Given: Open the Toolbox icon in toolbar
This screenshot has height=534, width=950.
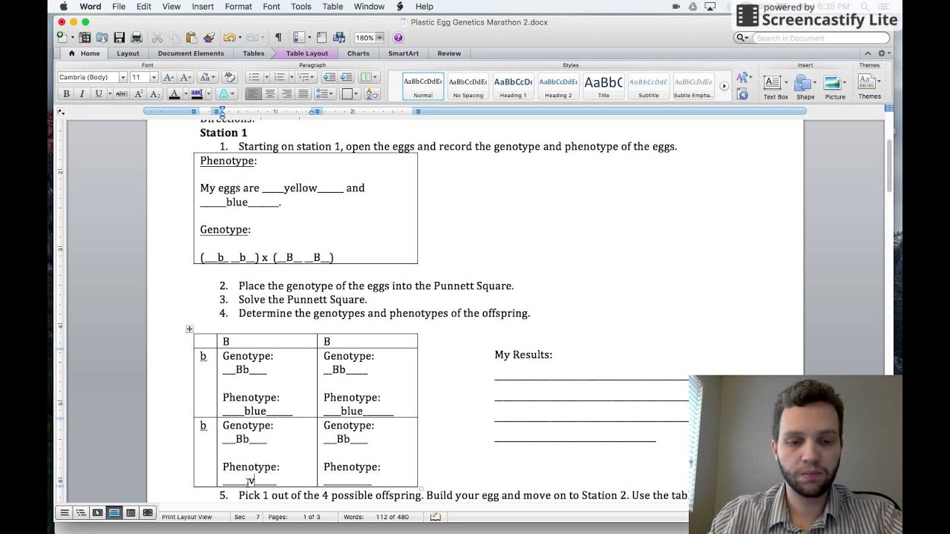Looking at the screenshot, I should [x=321, y=37].
